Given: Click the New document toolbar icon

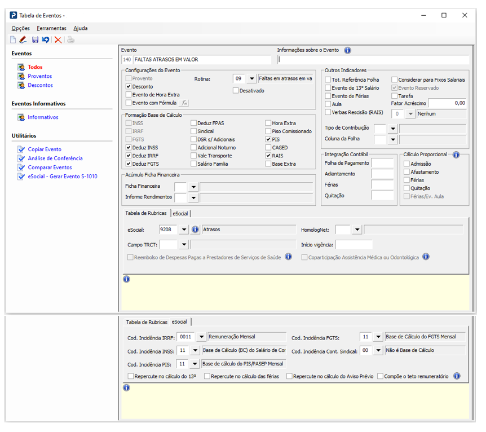Looking at the screenshot, I should point(13,39).
